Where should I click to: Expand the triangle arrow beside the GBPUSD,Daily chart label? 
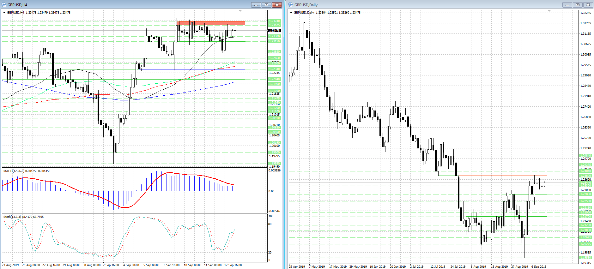[x=291, y=13]
